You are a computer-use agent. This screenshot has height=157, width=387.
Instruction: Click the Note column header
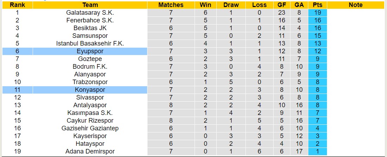pyautogui.click(x=356, y=5)
